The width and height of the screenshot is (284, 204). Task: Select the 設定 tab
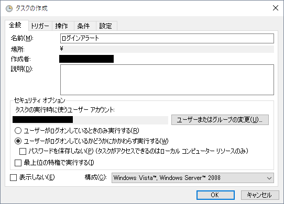[106, 26]
